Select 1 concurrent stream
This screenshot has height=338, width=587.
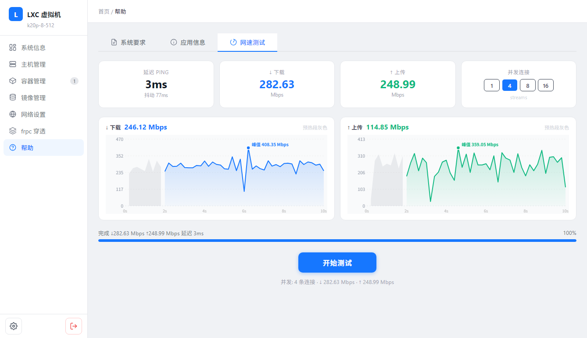(x=492, y=86)
